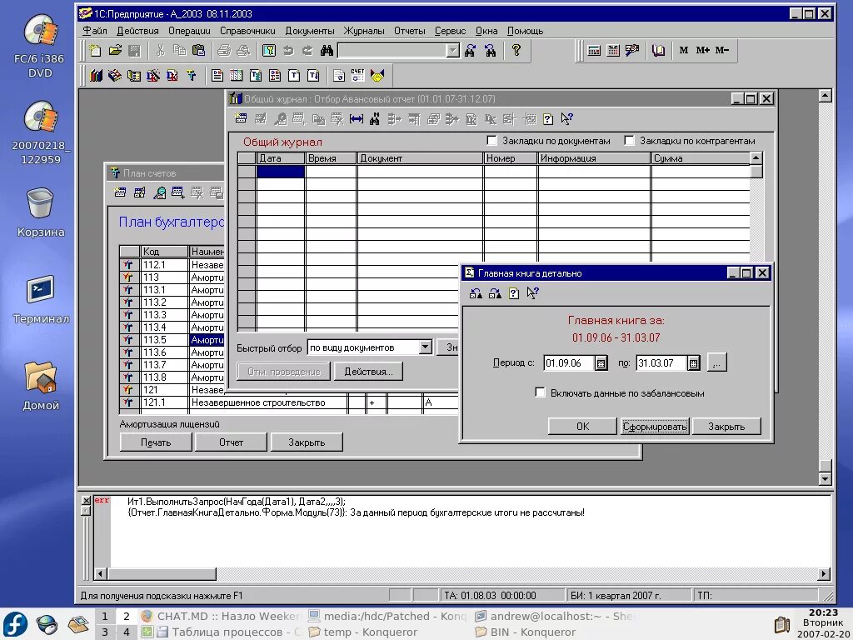Click the Документ column header in Общий журнал
The height and width of the screenshot is (640, 853).
(420, 158)
